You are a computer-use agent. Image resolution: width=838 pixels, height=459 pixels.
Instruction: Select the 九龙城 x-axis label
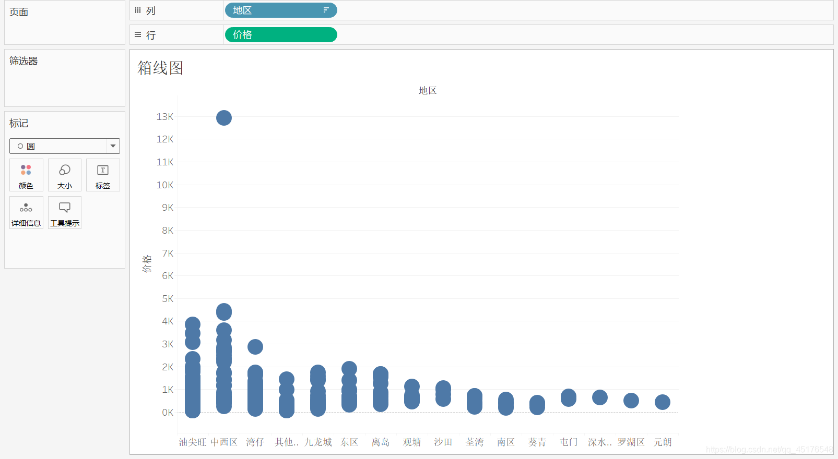pos(318,442)
